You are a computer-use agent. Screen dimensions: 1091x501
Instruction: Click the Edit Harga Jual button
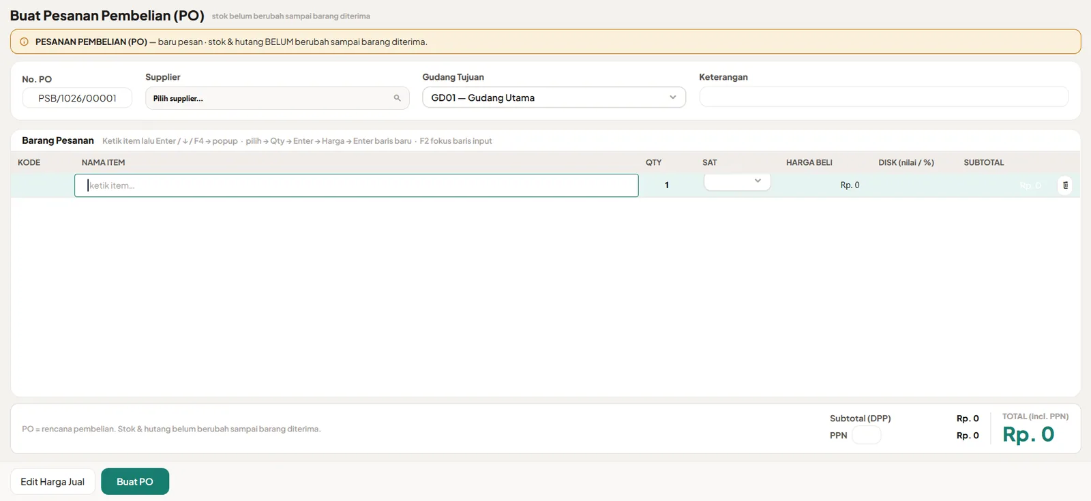click(x=53, y=481)
